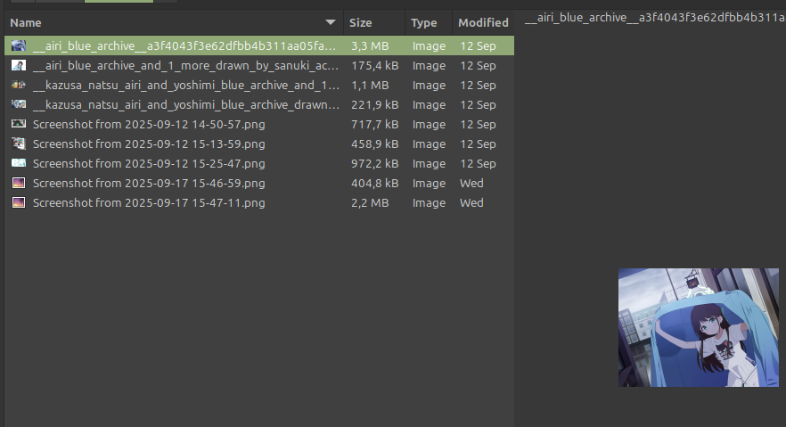The width and height of the screenshot is (786, 427).
Task: Click icon of Screenshot 14-50-57.png
Action: 19,124
